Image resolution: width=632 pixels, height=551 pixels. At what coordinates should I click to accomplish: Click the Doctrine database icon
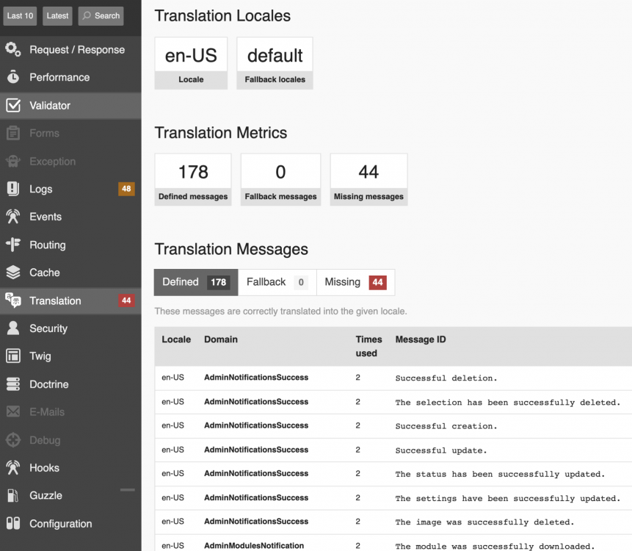point(13,384)
